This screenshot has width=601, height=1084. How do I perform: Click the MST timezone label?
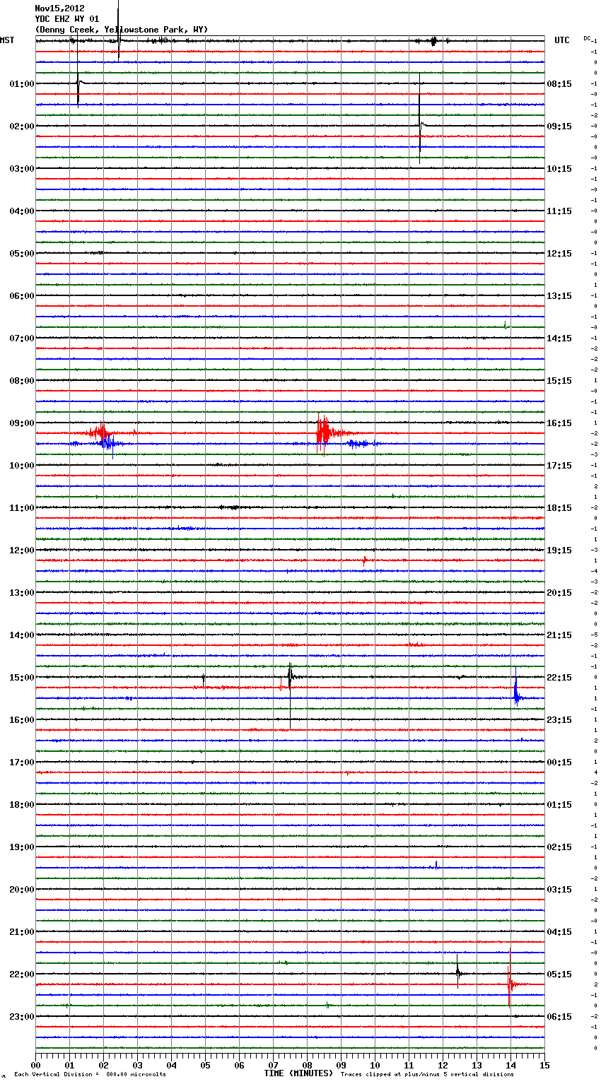pos(7,40)
